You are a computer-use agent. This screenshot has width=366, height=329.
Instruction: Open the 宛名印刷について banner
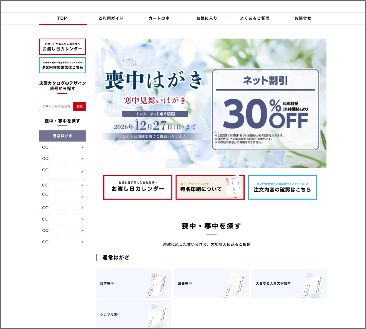210,187
